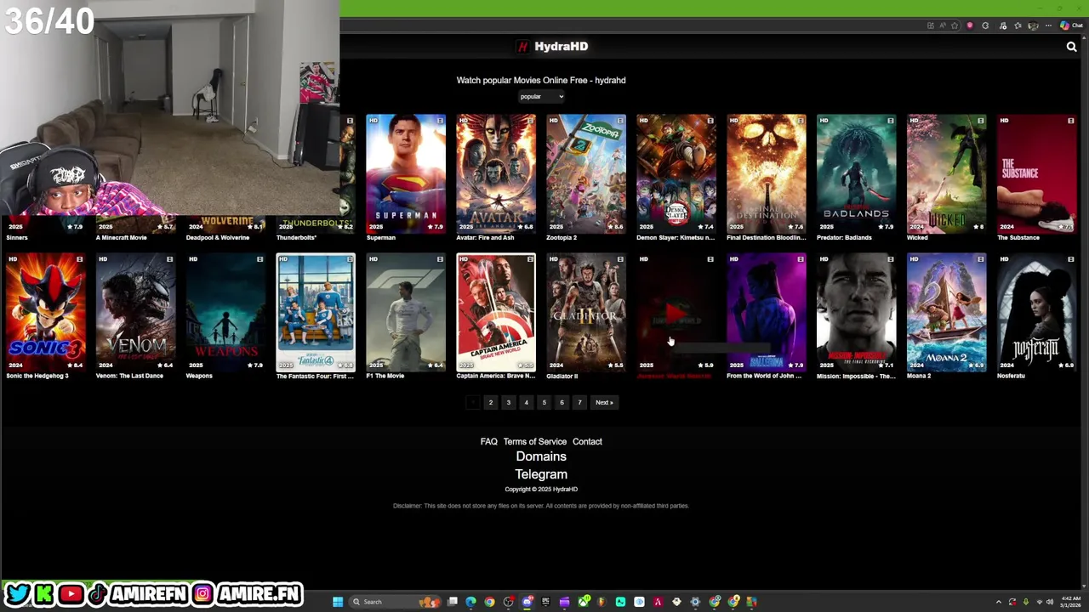Click the read aloud icon in address bar
The image size is (1089, 612).
(943, 25)
